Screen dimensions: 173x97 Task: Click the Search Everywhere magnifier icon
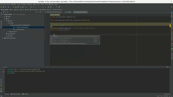(x=172, y=7)
